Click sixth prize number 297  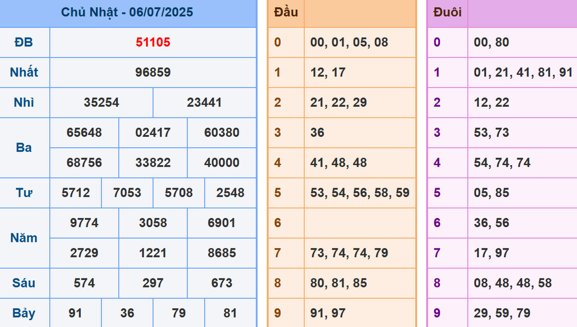(x=153, y=283)
